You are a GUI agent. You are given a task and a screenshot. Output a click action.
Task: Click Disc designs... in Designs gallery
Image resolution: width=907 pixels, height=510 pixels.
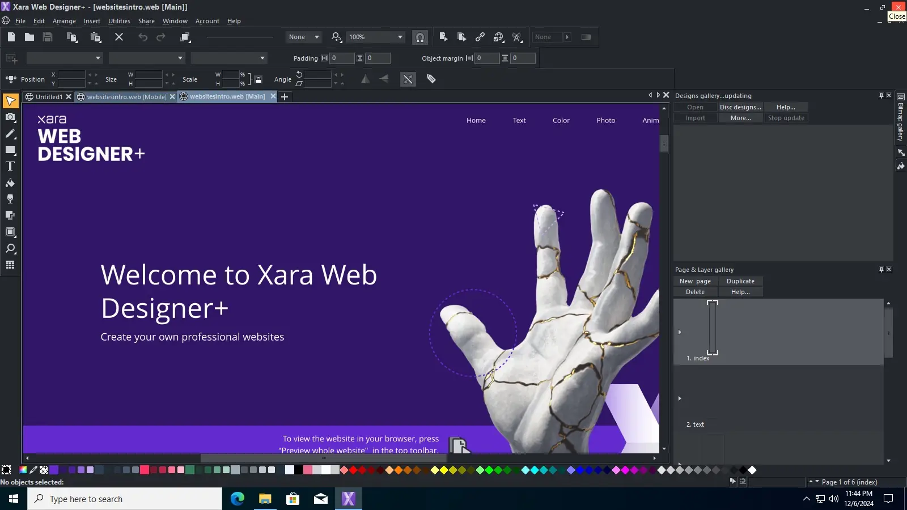point(740,107)
